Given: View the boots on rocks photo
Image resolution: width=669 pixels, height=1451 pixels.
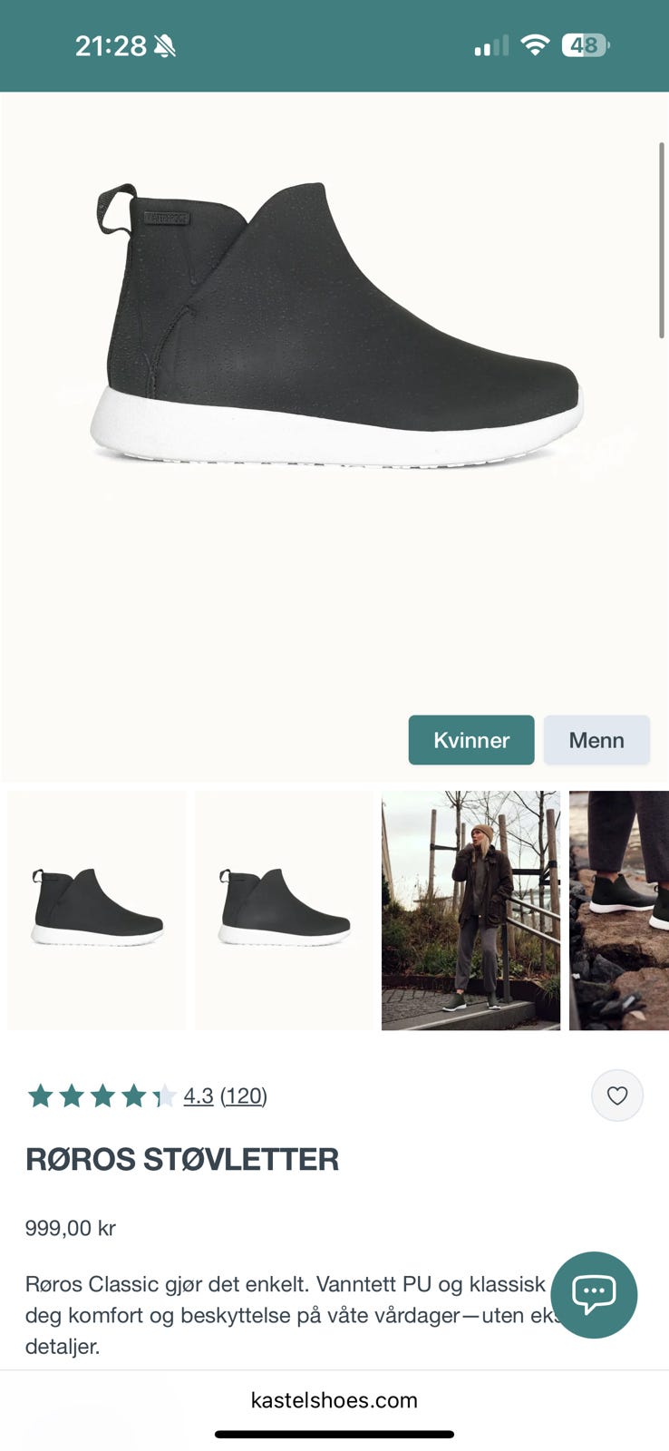Looking at the screenshot, I should (619, 911).
